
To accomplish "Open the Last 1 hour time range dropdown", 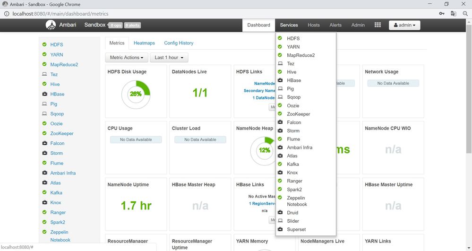I will pyautogui.click(x=169, y=58).
